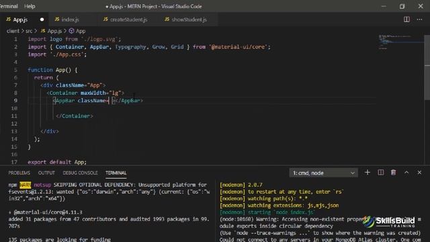This screenshot has height=242, width=430.
Task: Click the client breadcrumb segment
Action: [x=13, y=31]
